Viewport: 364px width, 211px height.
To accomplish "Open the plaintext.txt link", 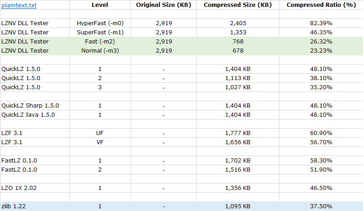I will 19,5.
